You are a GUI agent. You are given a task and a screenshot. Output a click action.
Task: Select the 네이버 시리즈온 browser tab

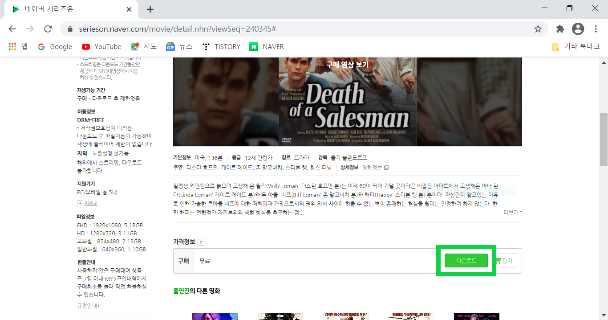tap(71, 9)
